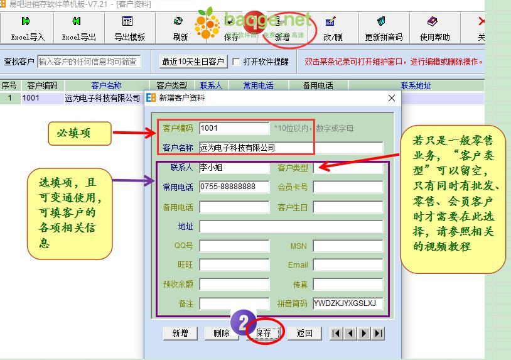Screen dimensions: 511x360
Task: Click the 新增 toolbar icon
Action: click(x=282, y=30)
